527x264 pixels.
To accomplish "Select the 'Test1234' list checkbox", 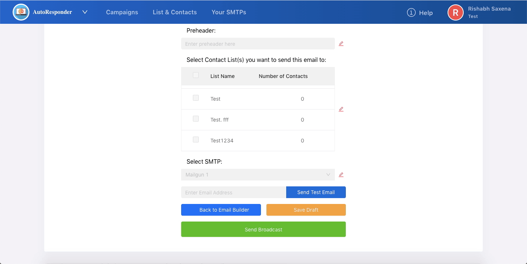I will pyautogui.click(x=196, y=140).
